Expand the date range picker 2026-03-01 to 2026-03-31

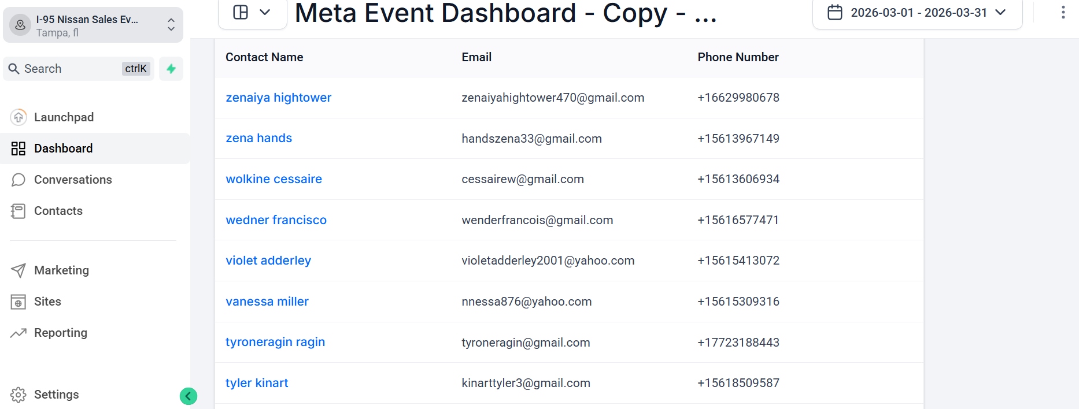(x=917, y=12)
